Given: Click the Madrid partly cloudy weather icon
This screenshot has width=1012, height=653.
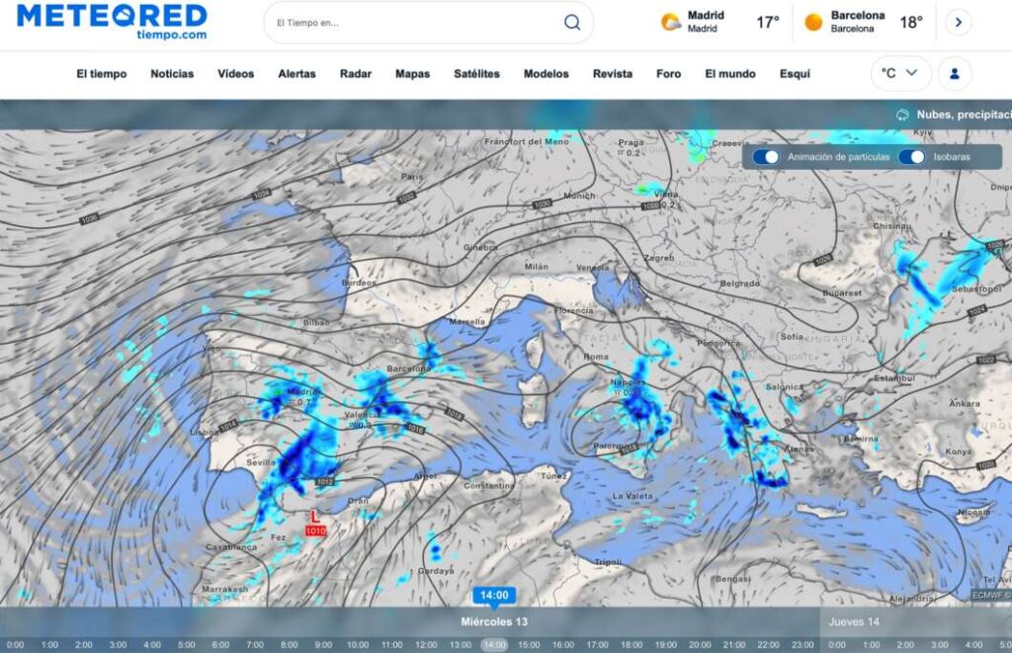Looking at the screenshot, I should pos(671,22).
